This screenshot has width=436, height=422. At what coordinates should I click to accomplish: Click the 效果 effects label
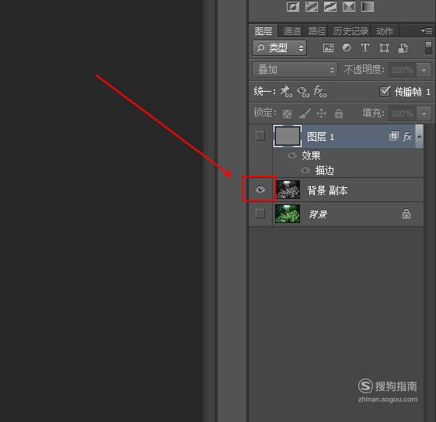311,155
